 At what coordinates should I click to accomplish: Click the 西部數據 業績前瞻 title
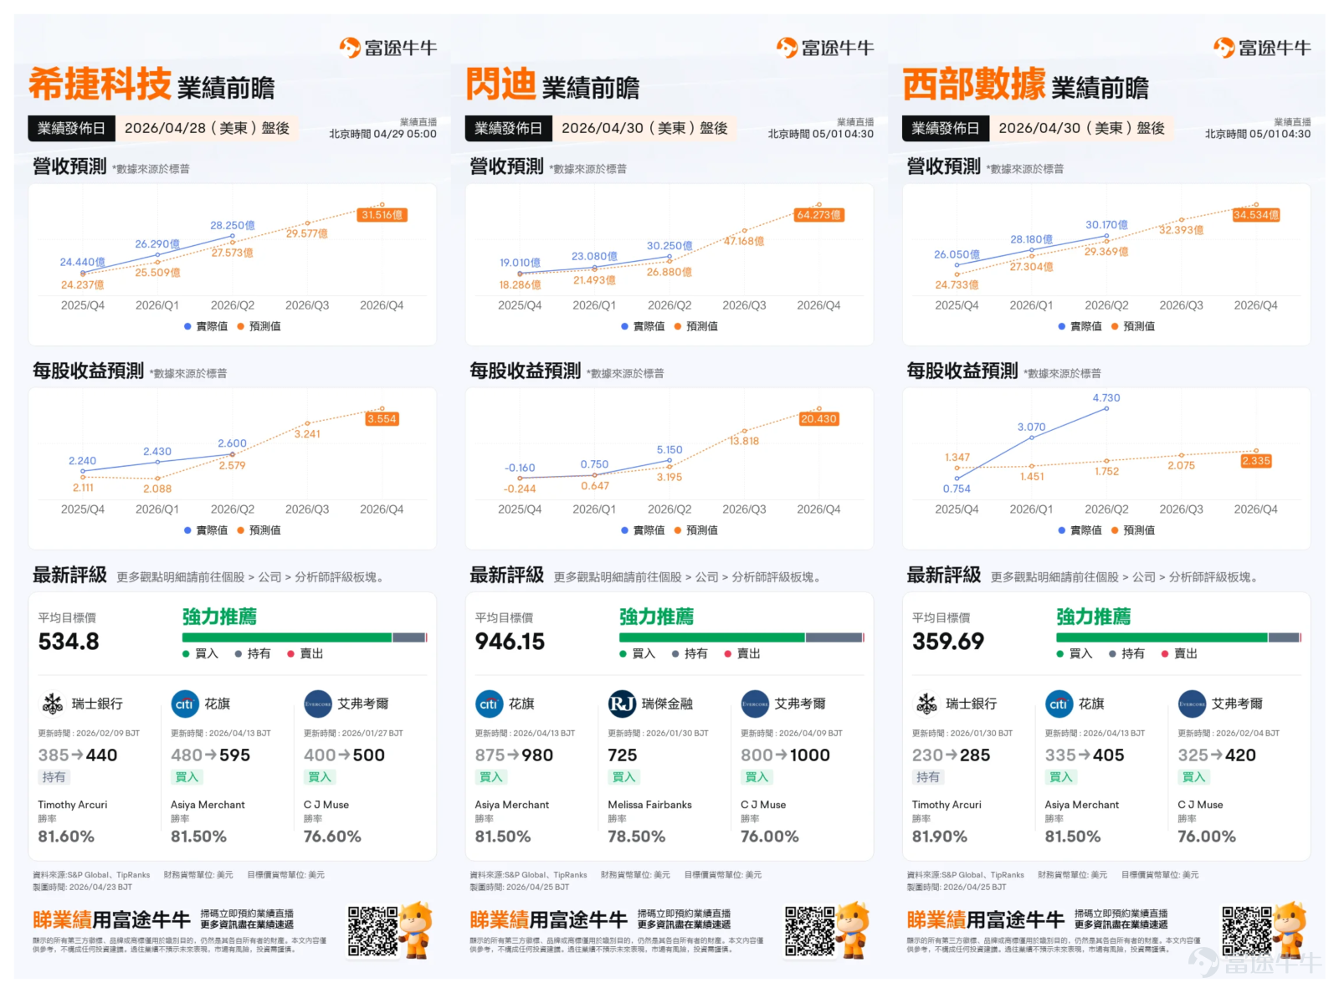(x=1025, y=84)
